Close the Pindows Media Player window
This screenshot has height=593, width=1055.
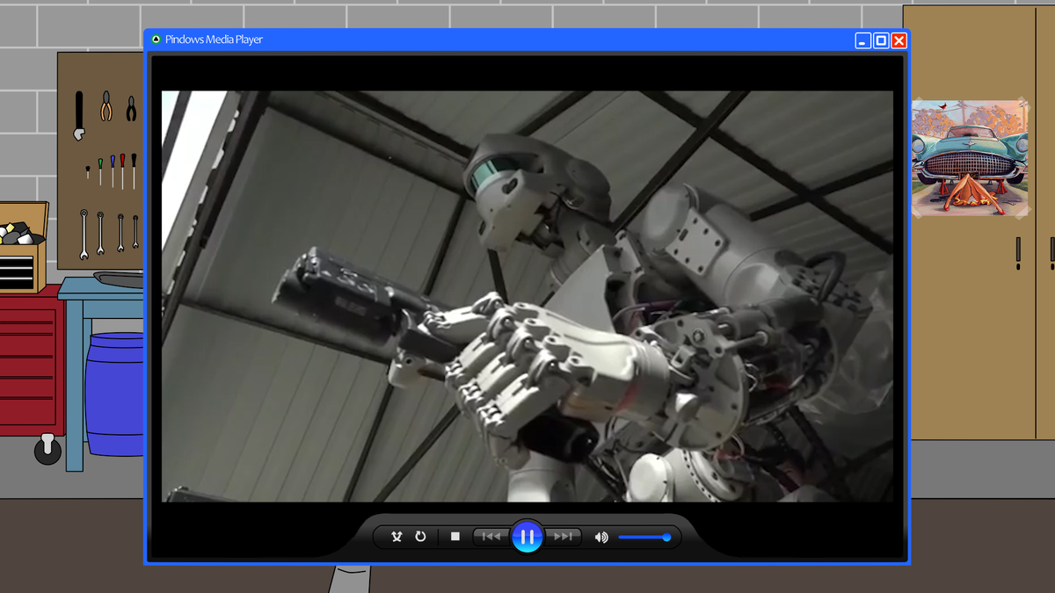(x=899, y=40)
